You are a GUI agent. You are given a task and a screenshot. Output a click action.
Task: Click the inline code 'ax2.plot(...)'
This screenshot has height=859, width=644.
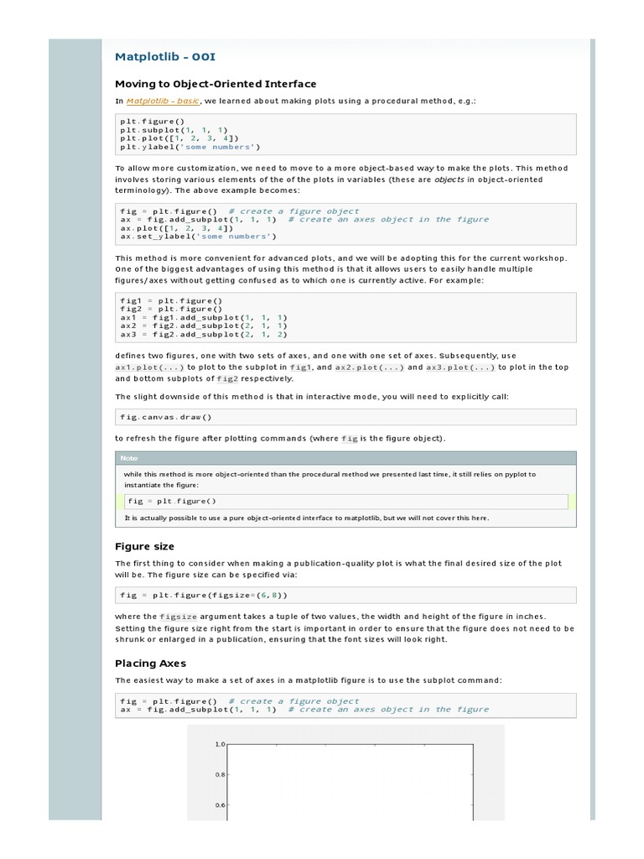370,367
